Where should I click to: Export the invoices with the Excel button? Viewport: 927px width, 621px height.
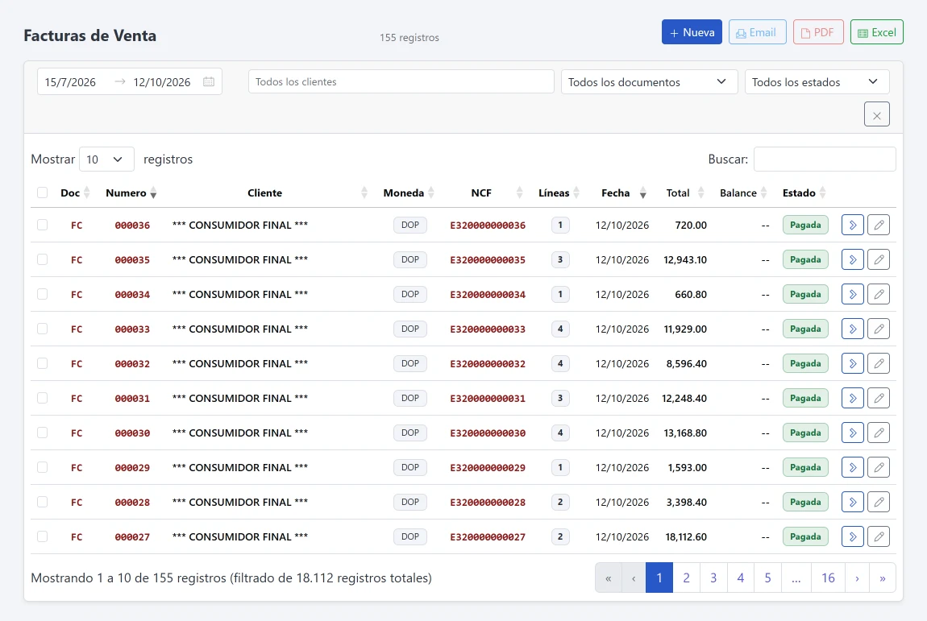877,32
